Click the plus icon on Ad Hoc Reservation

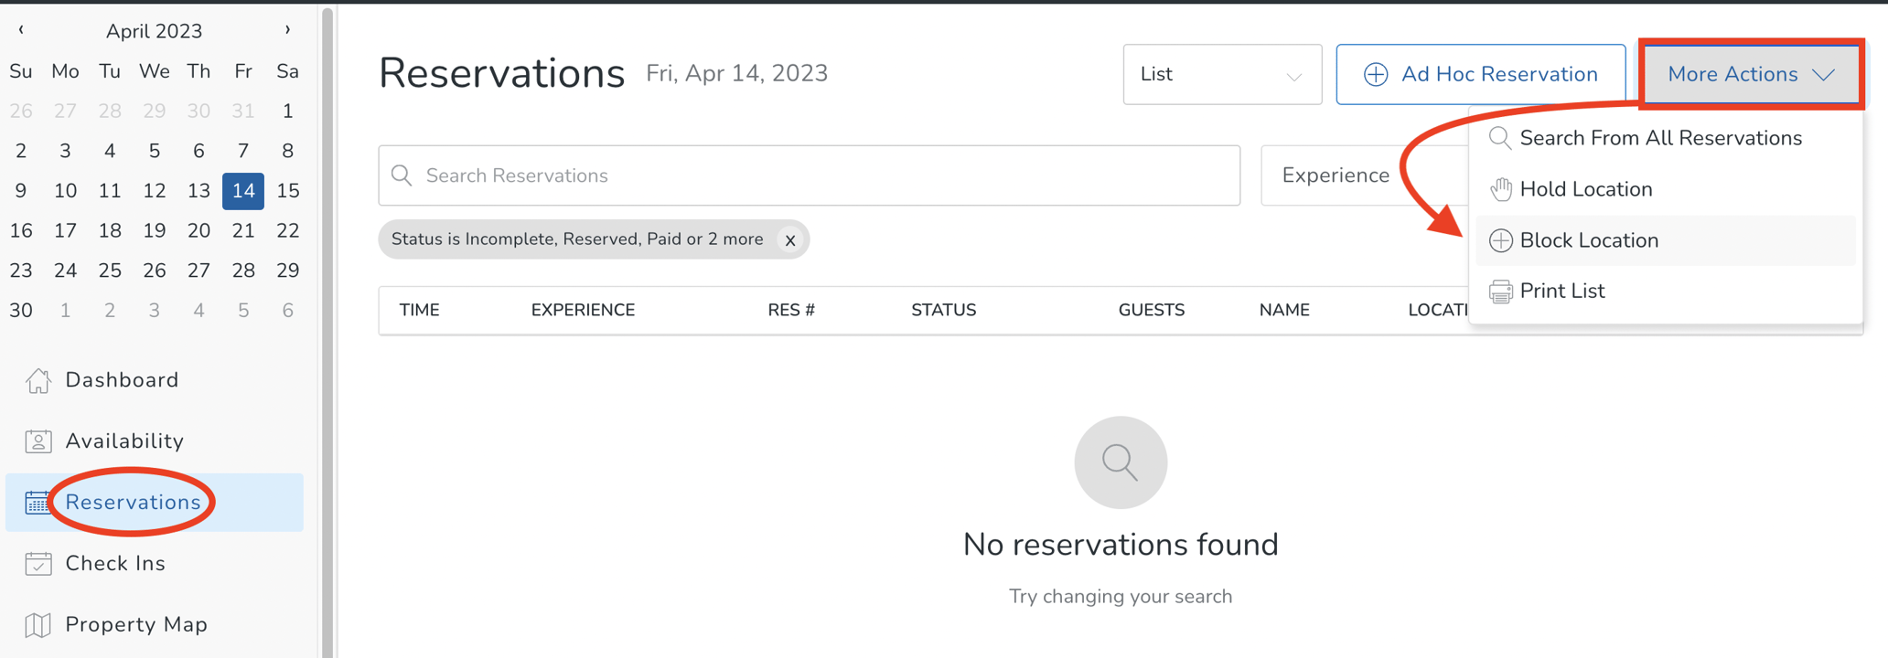(1375, 74)
